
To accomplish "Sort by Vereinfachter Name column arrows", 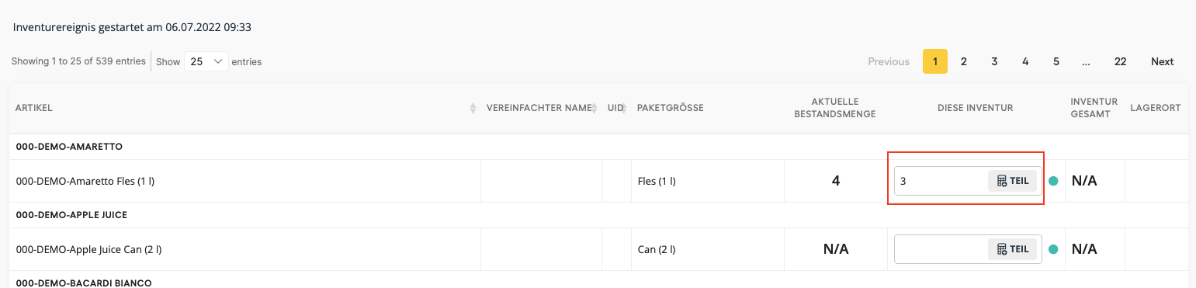I will [x=595, y=109].
